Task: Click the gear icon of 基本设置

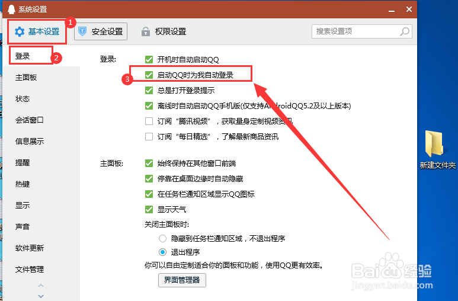Action: click(x=20, y=31)
